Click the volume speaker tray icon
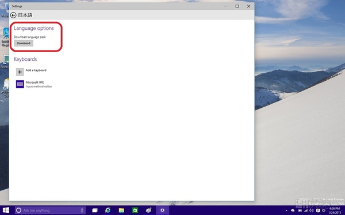The width and height of the screenshot is (345, 215). click(311, 210)
